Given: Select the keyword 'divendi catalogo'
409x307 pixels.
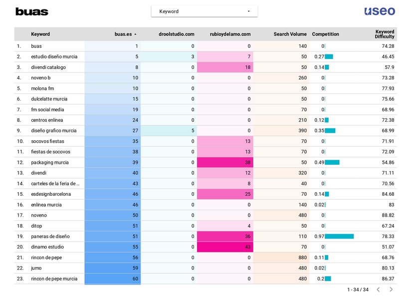Looking at the screenshot, I should [48, 67].
